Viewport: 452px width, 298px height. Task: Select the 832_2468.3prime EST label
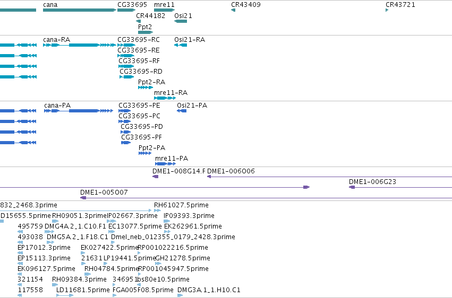click(x=29, y=205)
